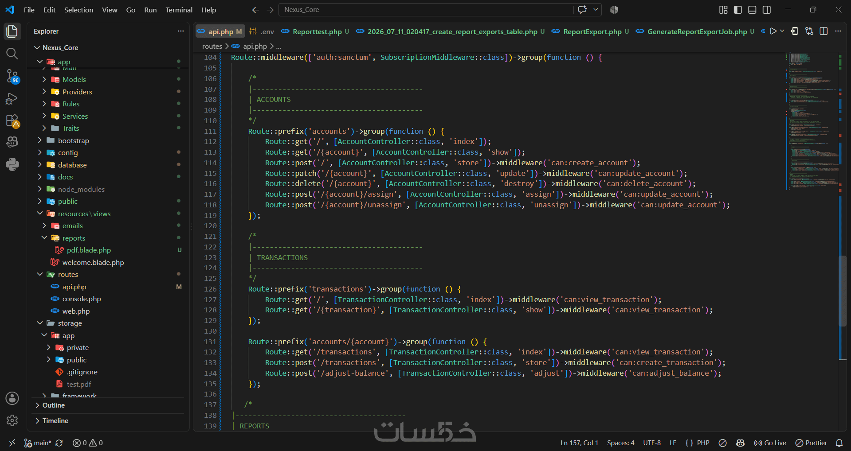The image size is (851, 451).
Task: Open the errors and warnings problems indicator
Action: (88, 443)
